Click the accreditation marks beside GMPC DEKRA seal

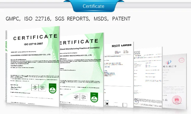[x=80, y=97]
